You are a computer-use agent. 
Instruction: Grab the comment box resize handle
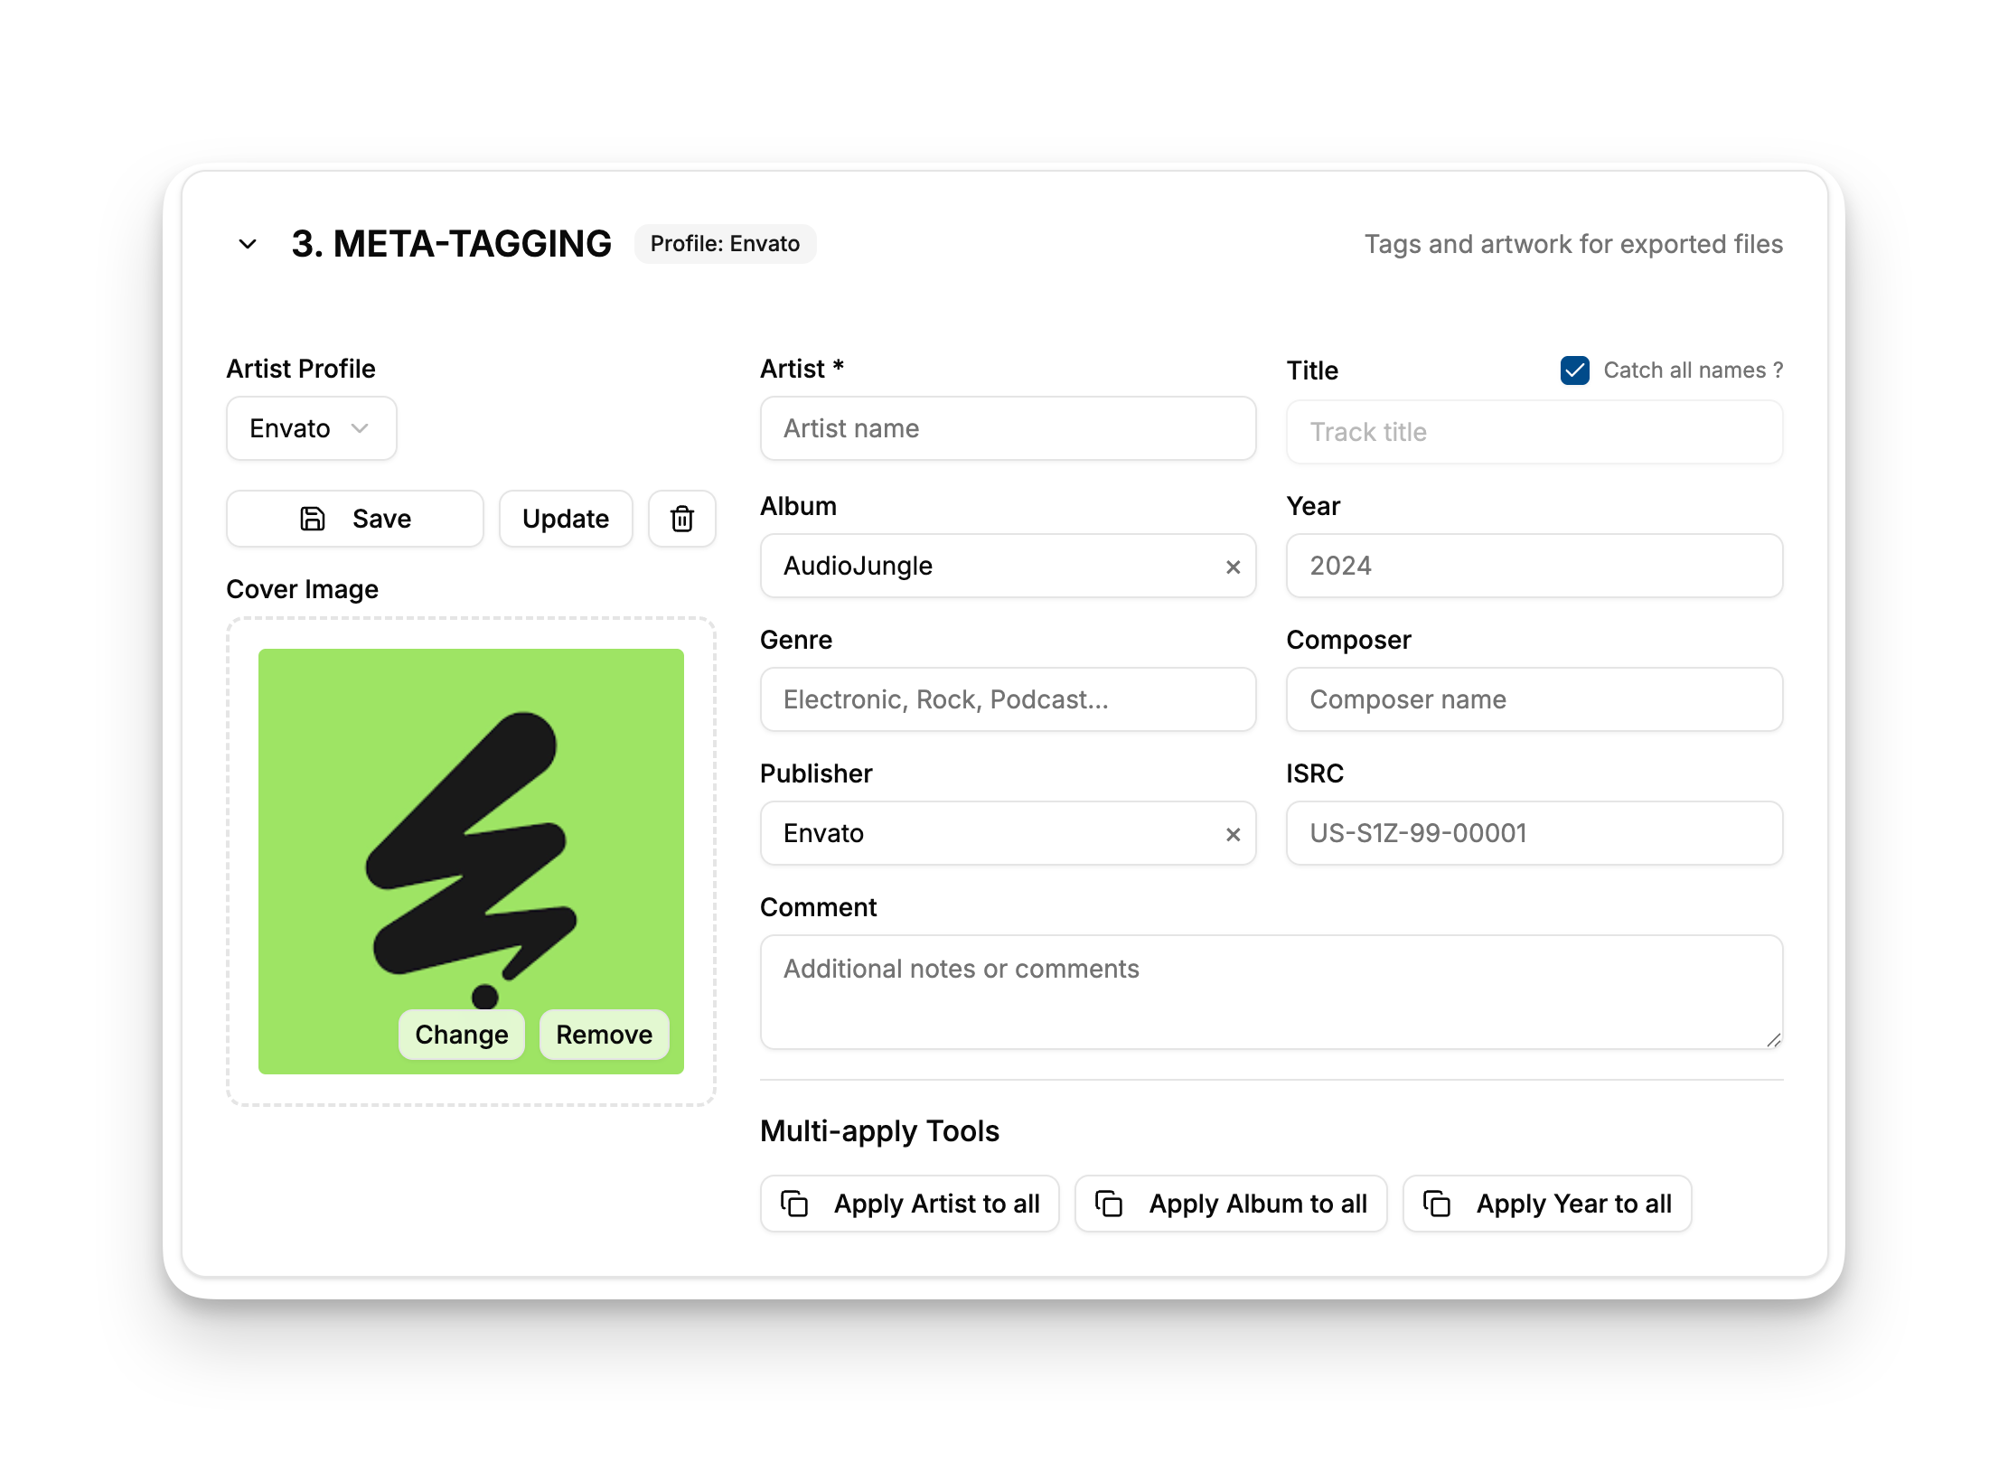pyautogui.click(x=1773, y=1040)
